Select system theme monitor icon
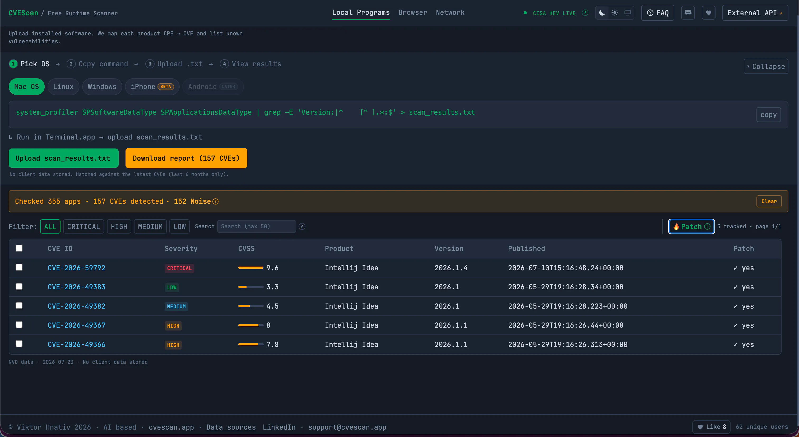This screenshot has width=799, height=437. coord(628,13)
